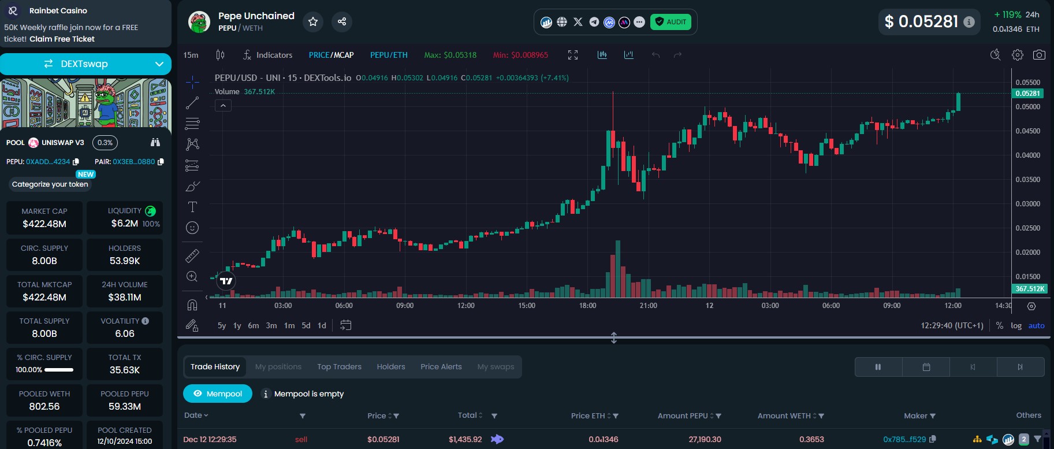Select the Fib retracement tool

[x=192, y=124]
